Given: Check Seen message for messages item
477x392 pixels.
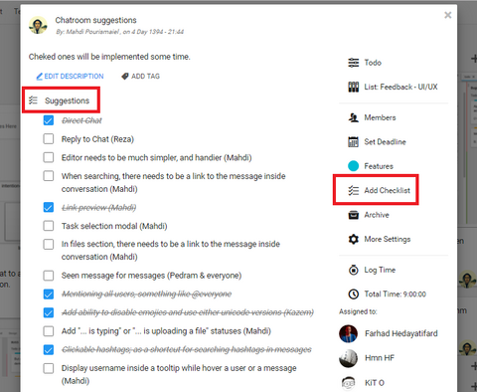Looking at the screenshot, I should click(49, 276).
